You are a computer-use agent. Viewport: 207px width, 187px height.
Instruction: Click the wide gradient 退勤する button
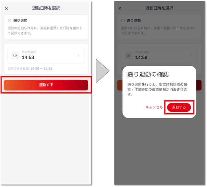point(46,85)
